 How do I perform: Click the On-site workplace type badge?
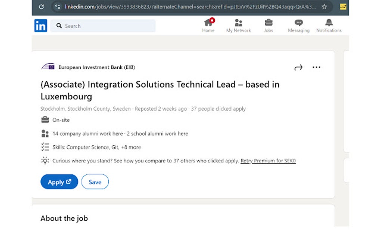pos(55,120)
